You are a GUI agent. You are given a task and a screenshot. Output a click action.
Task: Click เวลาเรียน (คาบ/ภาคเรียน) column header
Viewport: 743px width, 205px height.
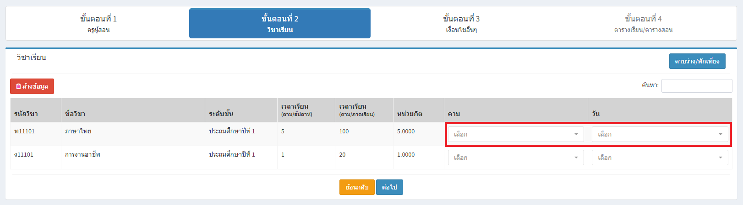(x=364, y=110)
